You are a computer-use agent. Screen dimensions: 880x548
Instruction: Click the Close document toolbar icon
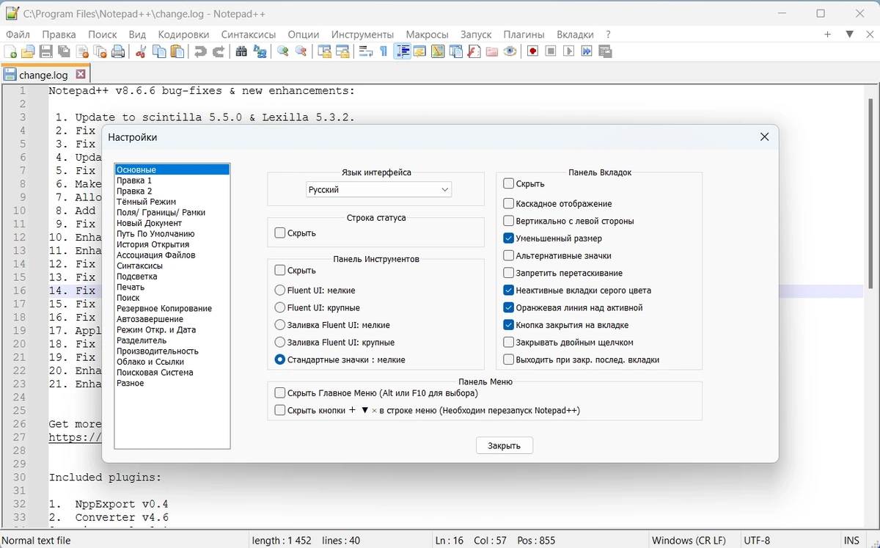pyautogui.click(x=82, y=51)
